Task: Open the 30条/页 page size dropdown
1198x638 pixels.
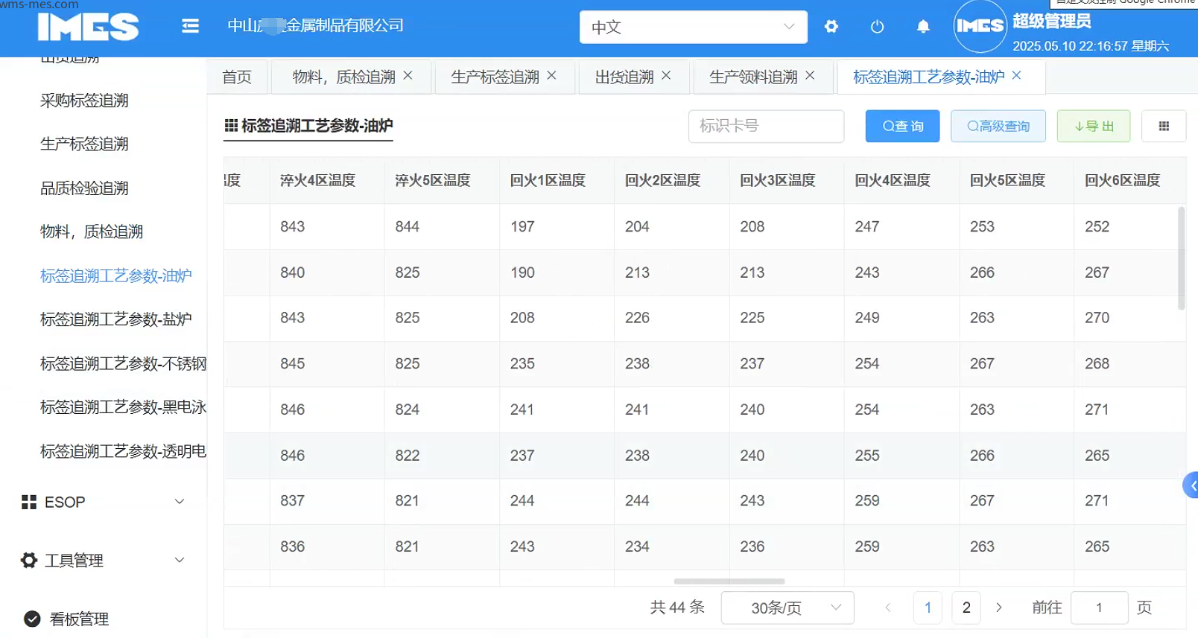Action: pyautogui.click(x=787, y=607)
